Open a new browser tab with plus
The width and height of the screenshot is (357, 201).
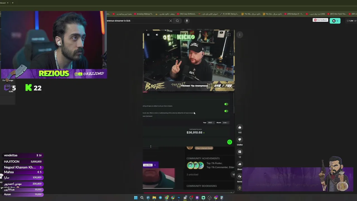13,3
